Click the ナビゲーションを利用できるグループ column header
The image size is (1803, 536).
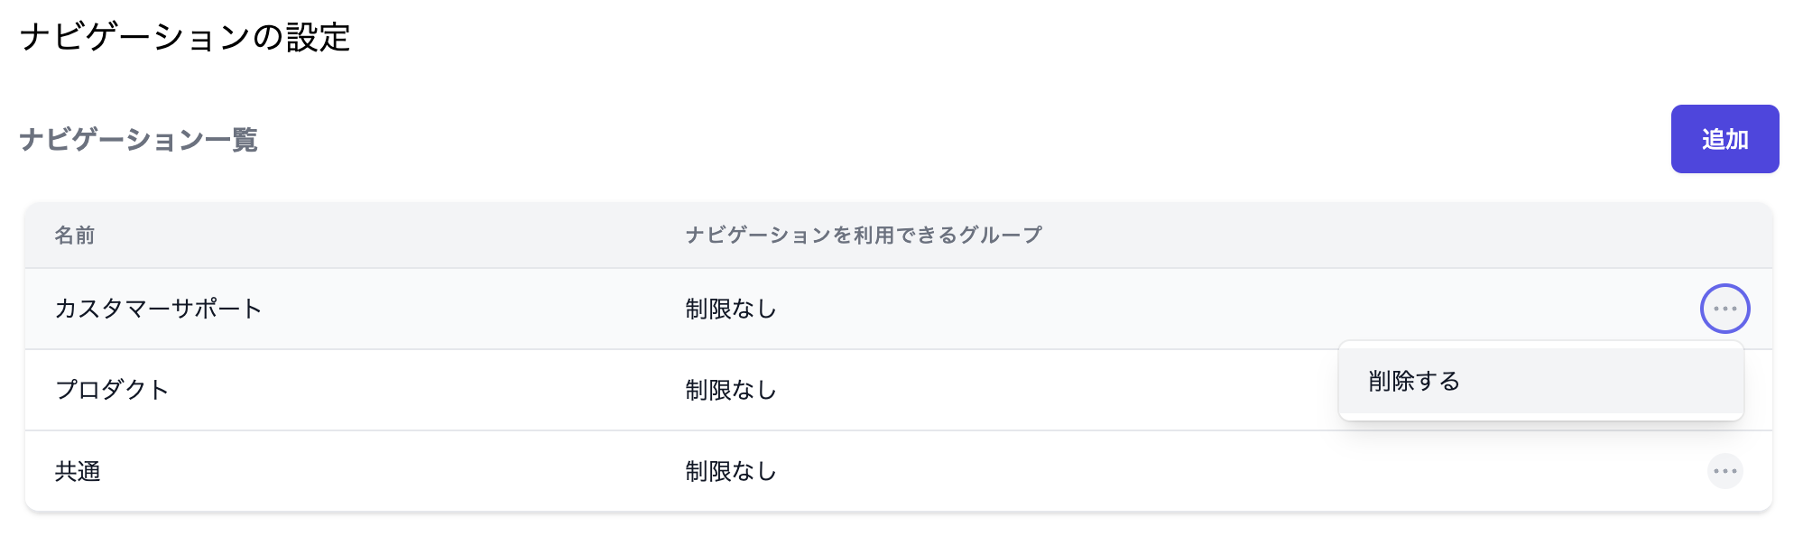click(x=864, y=236)
